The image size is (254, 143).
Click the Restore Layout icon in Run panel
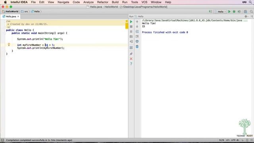point(131,48)
